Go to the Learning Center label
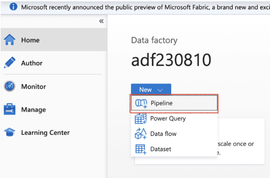The width and height of the screenshot is (270, 178). pos(45,133)
